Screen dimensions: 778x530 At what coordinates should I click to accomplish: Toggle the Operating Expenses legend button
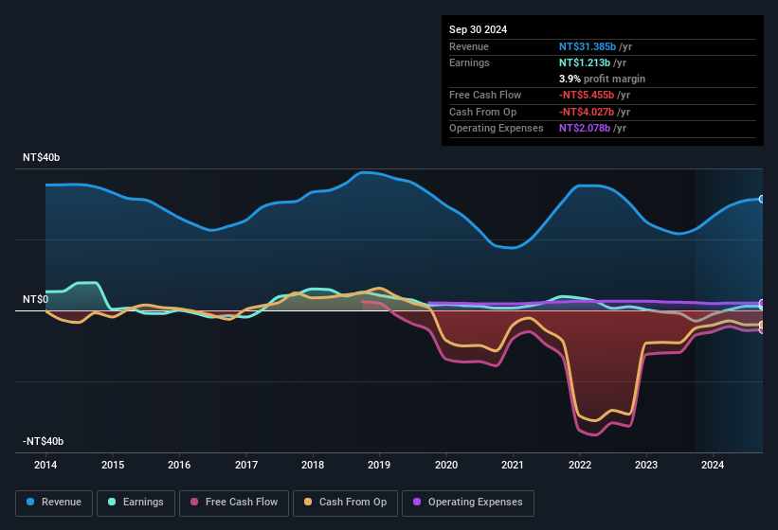pos(468,503)
